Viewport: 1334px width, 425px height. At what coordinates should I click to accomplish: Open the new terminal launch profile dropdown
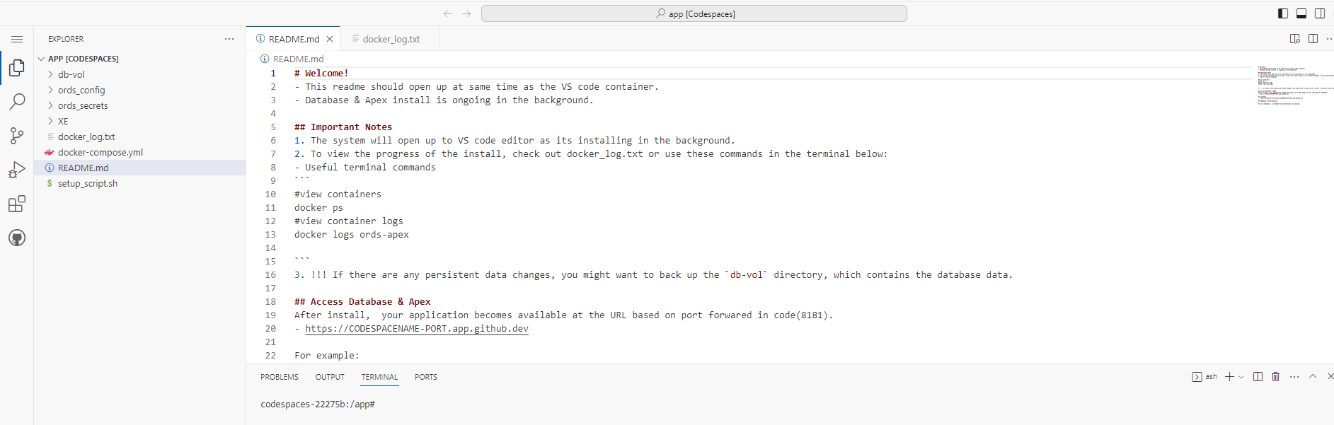coord(1241,377)
